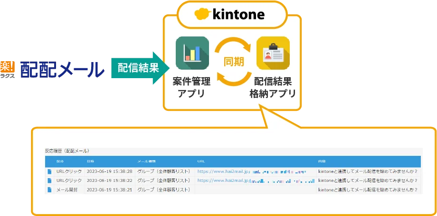This screenshot has width=437, height=216.
Task: Click the 案件管理アプリ bar chart icon
Action: click(192, 53)
